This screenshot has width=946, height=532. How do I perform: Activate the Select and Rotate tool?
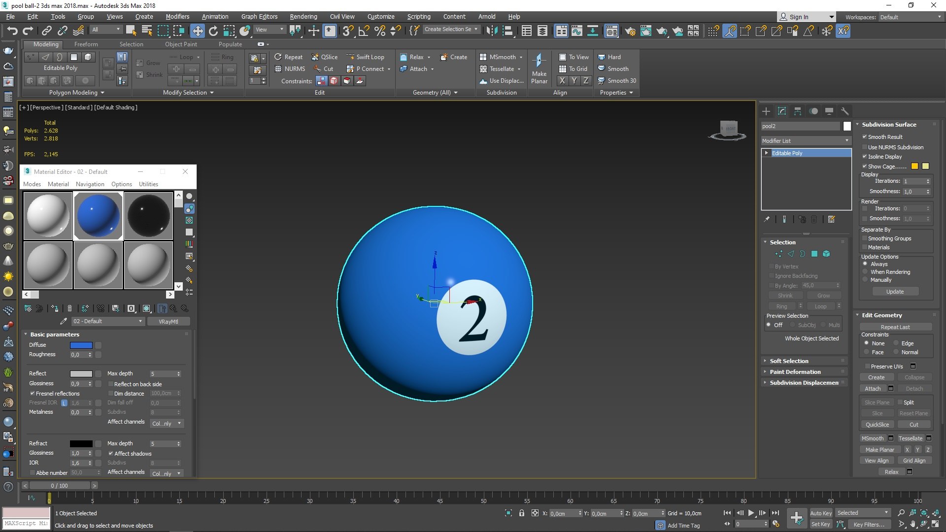[x=213, y=31]
